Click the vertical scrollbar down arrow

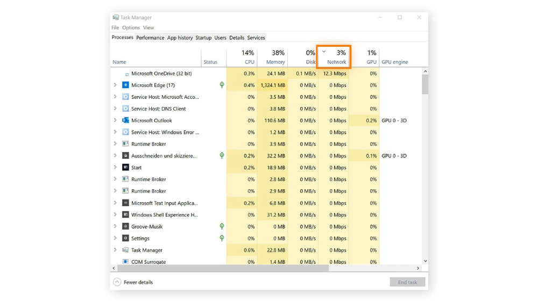(426, 261)
